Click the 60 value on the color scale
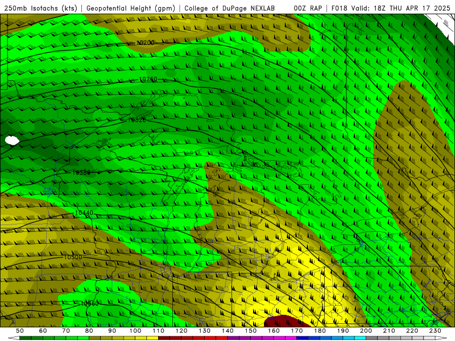Screen dimensions: 455x341 click(x=43, y=331)
